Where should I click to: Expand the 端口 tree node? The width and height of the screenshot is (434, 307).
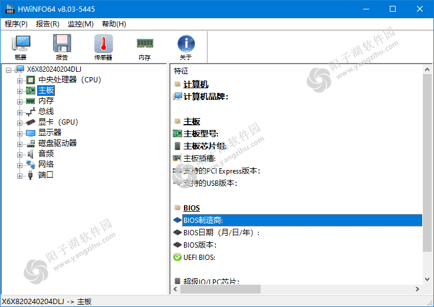coord(19,176)
